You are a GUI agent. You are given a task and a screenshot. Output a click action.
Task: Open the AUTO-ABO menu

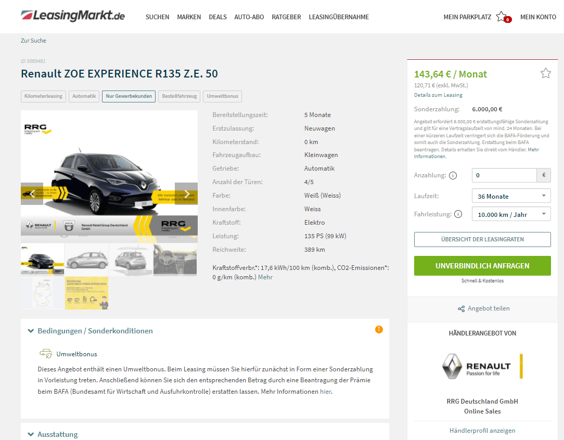click(249, 17)
